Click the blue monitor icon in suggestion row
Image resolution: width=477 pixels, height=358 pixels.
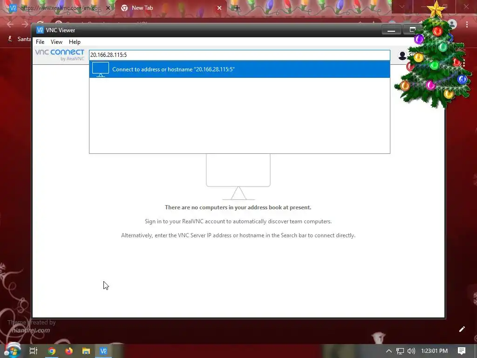pos(101,69)
